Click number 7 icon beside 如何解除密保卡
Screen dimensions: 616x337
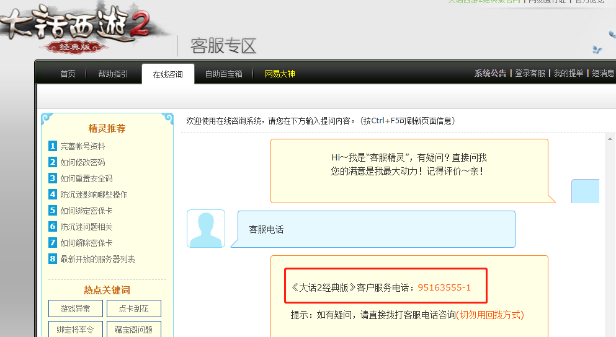[x=53, y=243]
